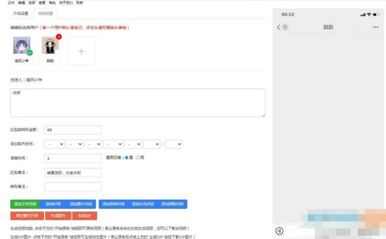Open the third chat time dropdown

[x=93, y=144]
